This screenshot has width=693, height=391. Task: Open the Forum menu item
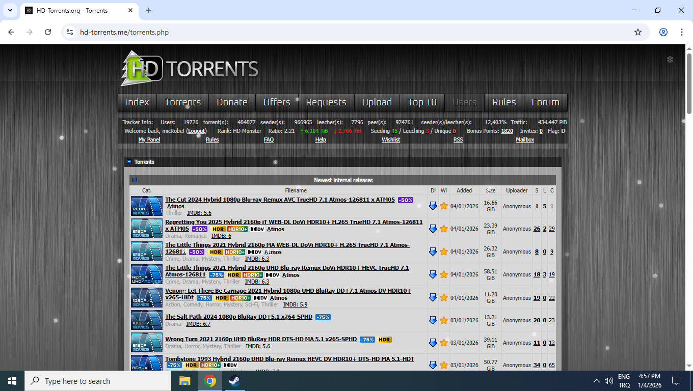(x=545, y=102)
